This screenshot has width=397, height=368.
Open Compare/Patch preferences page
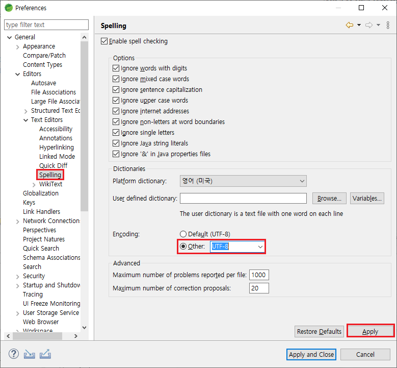click(x=44, y=55)
